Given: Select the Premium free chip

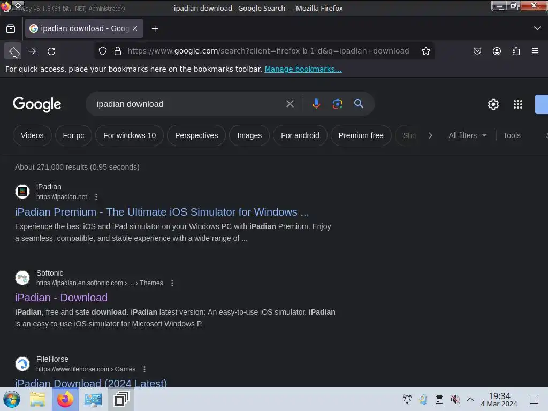Looking at the screenshot, I should [x=361, y=135].
